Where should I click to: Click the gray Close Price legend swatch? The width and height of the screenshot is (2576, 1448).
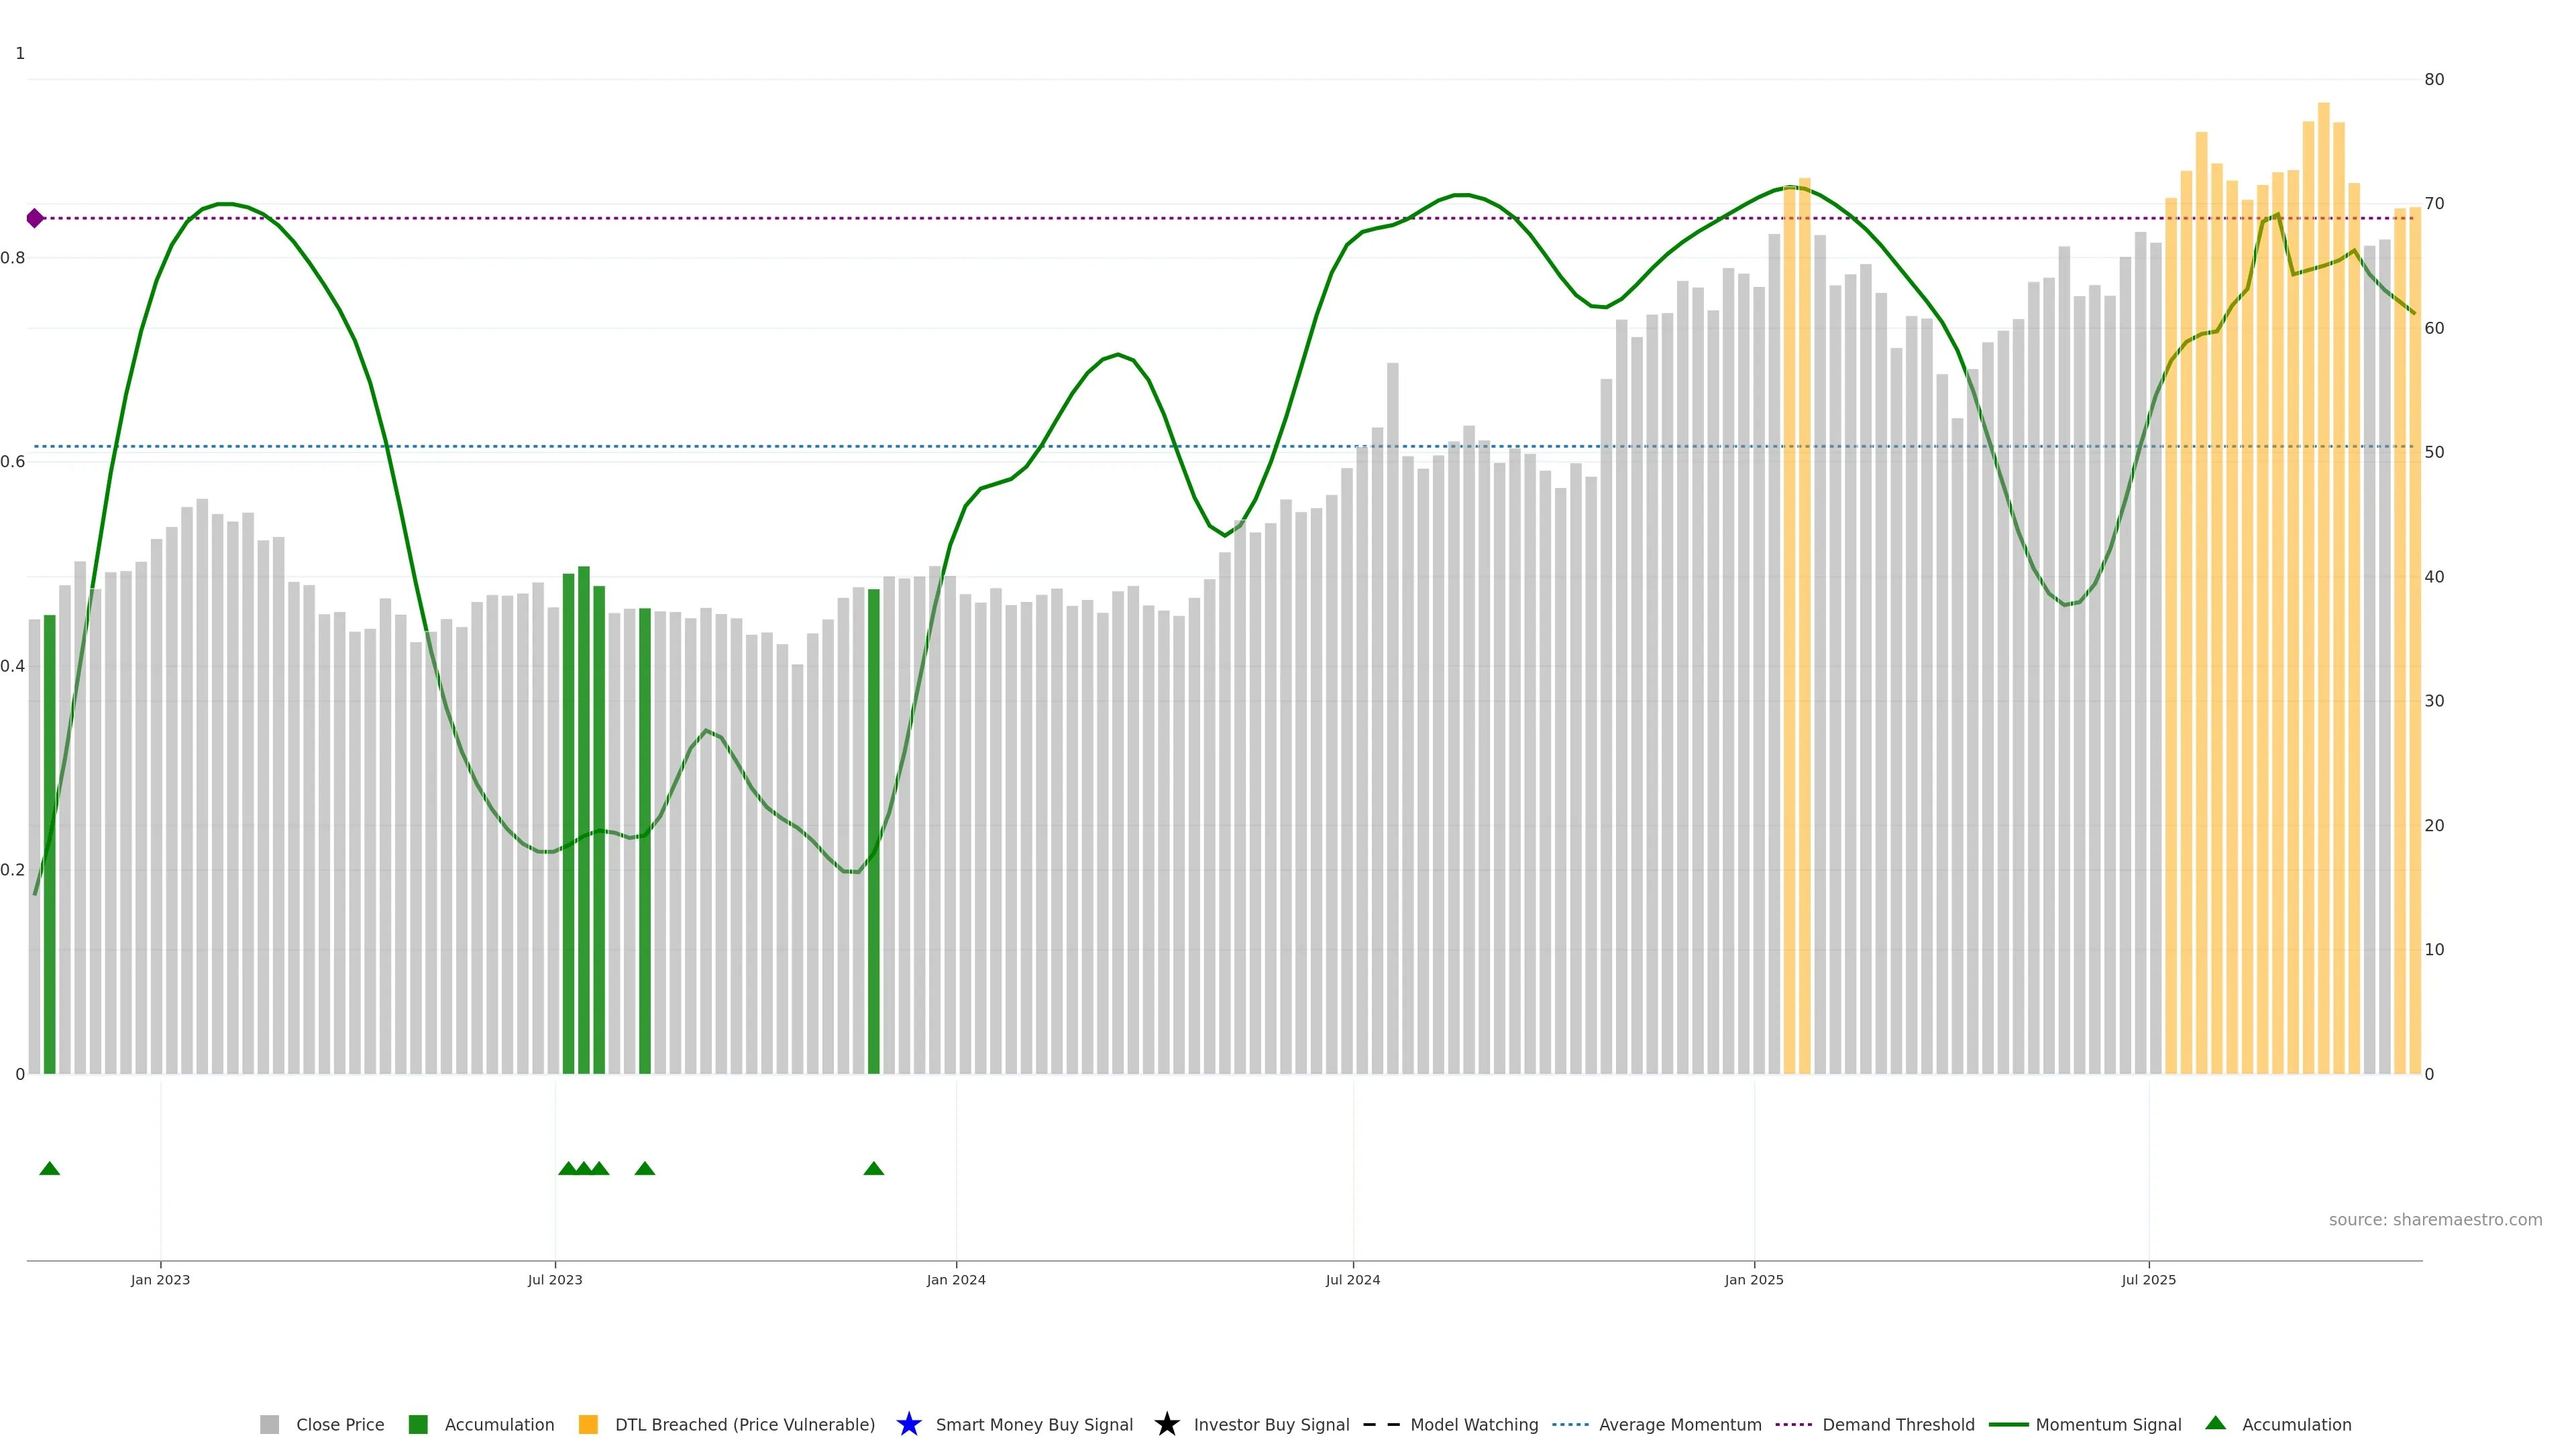coord(269,1424)
